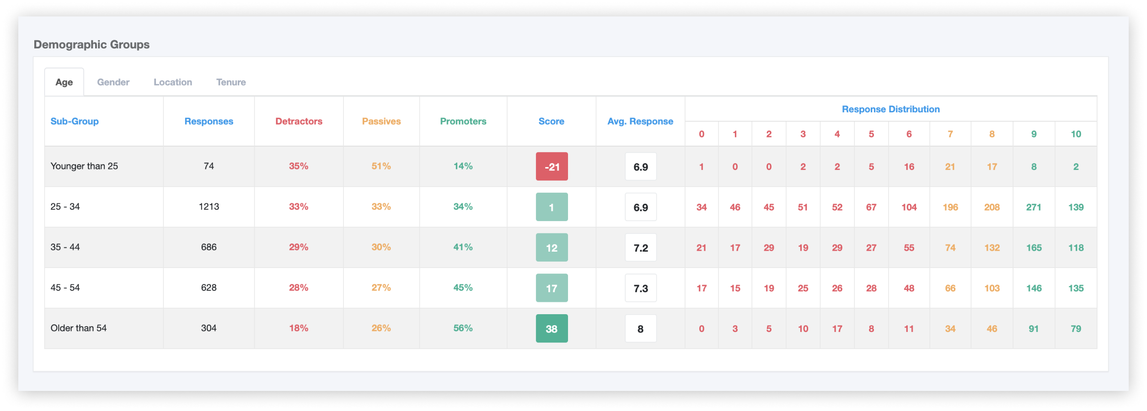
Task: Click Avg. Response column header
Action: (x=640, y=121)
